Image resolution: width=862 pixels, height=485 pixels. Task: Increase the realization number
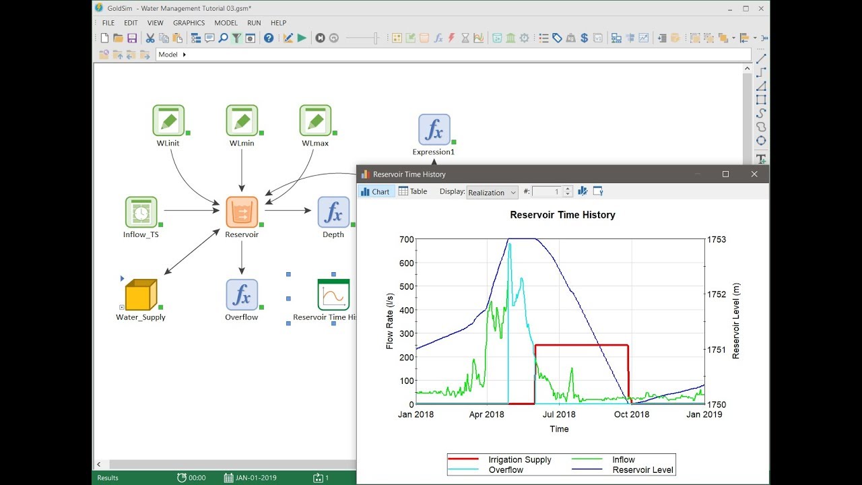pyautogui.click(x=567, y=189)
